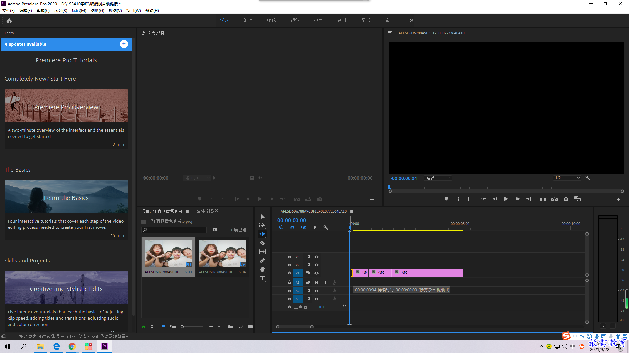Switch project panel to list view

click(x=153, y=327)
